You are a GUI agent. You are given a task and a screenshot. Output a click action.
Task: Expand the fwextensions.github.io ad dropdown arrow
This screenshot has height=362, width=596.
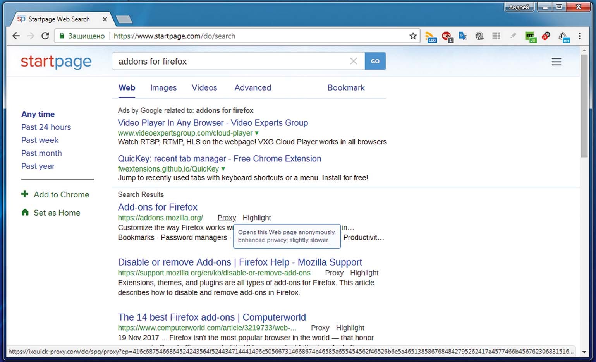pyautogui.click(x=223, y=169)
